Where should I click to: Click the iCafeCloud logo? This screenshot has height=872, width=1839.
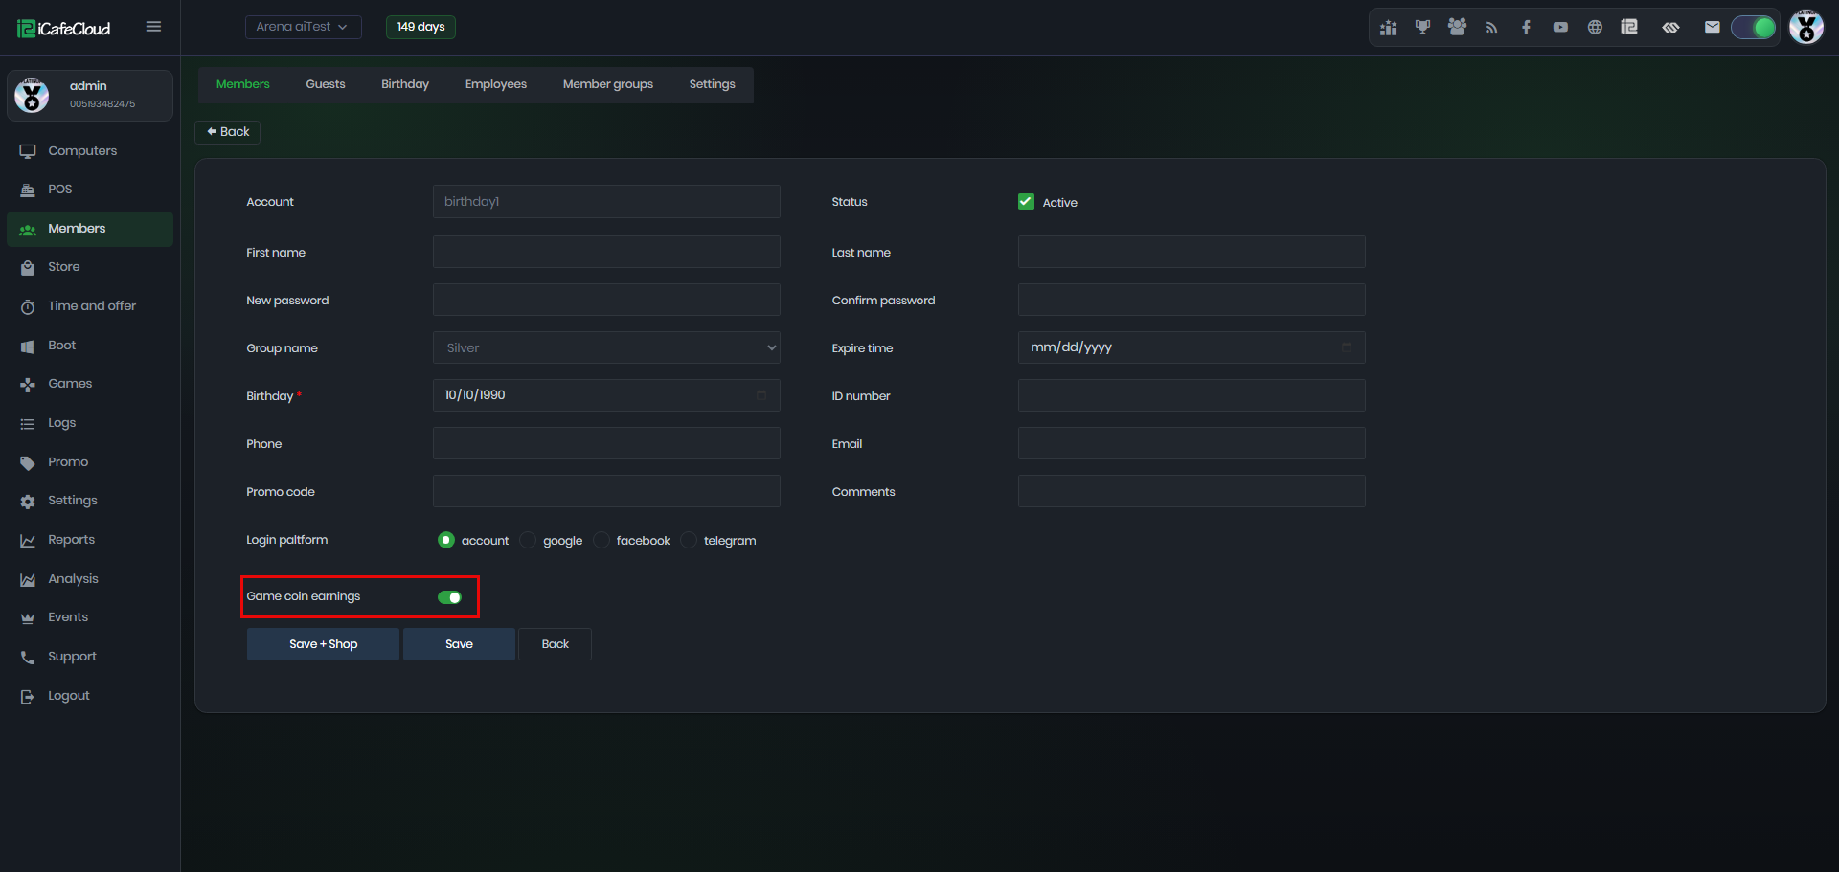(64, 29)
